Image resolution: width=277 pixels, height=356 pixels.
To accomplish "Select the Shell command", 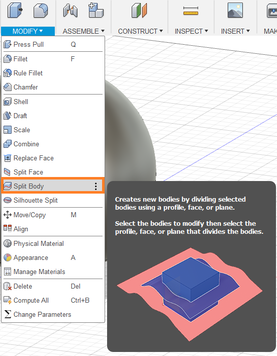I will pyautogui.click(x=53, y=102).
